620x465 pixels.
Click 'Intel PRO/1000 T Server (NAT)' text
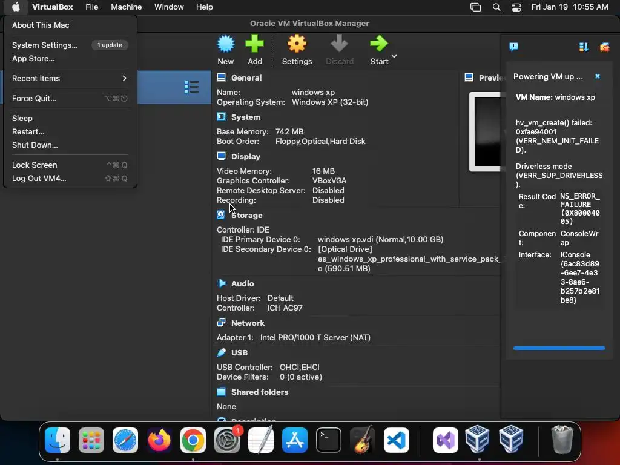[x=315, y=337]
